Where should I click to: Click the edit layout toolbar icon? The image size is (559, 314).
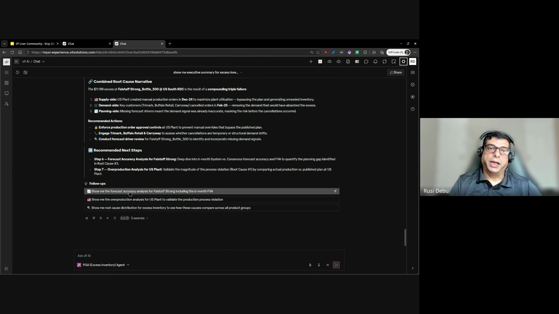coord(394,62)
